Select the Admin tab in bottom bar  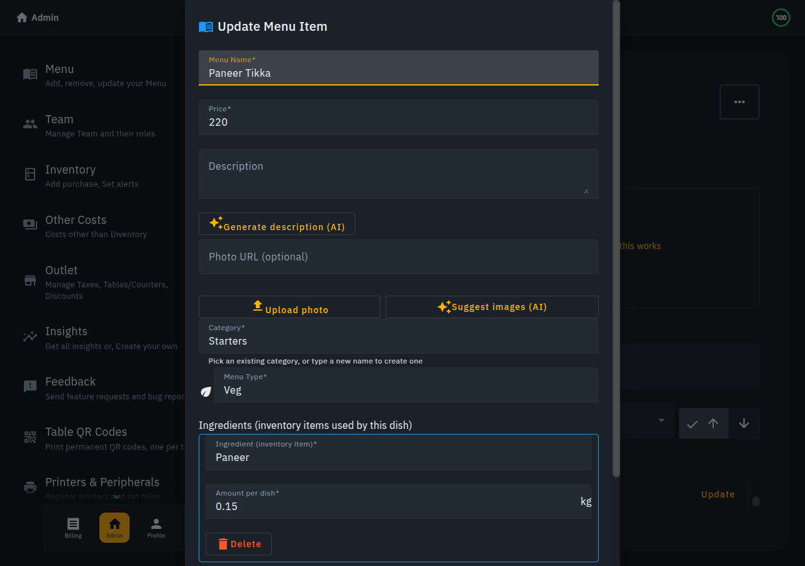(114, 528)
